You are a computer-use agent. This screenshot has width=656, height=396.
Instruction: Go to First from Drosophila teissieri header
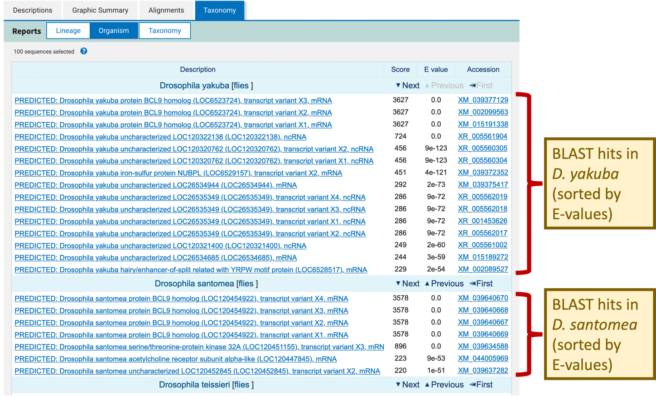pyautogui.click(x=481, y=385)
